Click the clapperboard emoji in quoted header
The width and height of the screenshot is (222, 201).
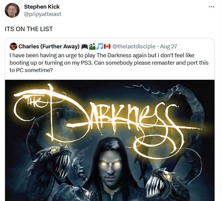(93, 46)
